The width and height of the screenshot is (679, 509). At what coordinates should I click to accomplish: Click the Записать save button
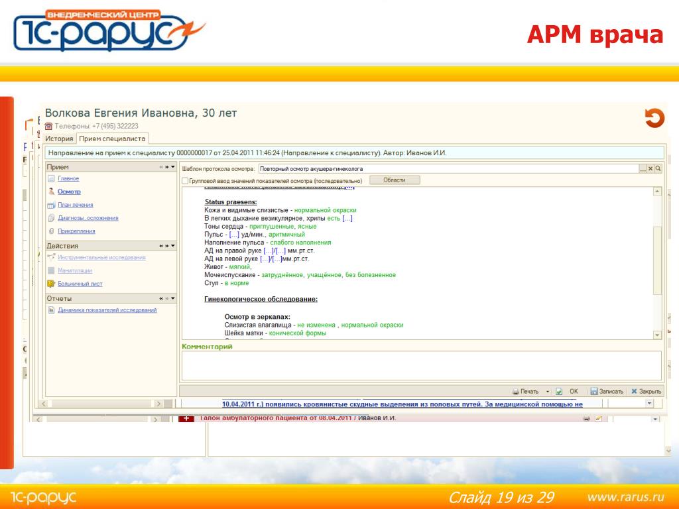coord(607,391)
